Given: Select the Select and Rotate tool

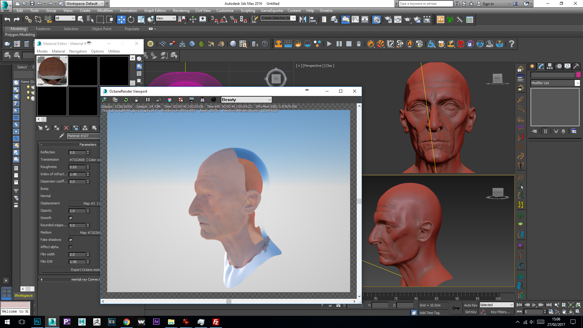Looking at the screenshot, I should point(131,19).
